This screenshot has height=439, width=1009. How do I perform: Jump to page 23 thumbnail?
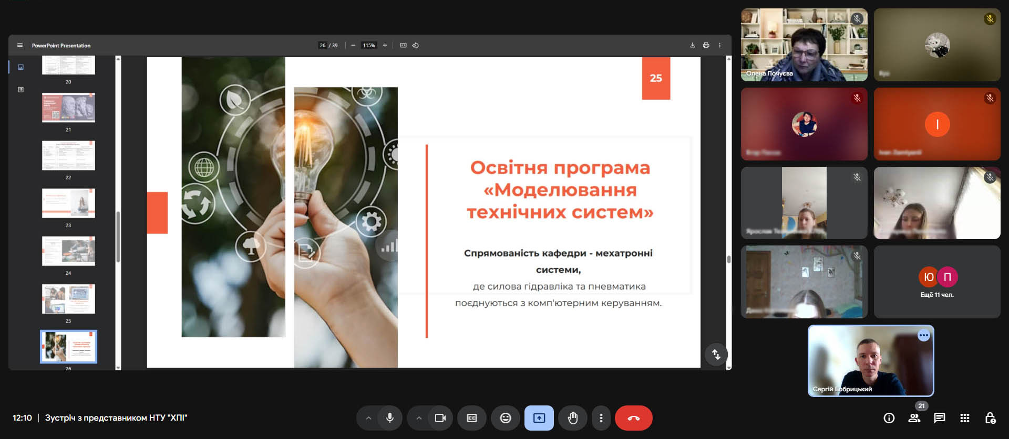coord(68,203)
